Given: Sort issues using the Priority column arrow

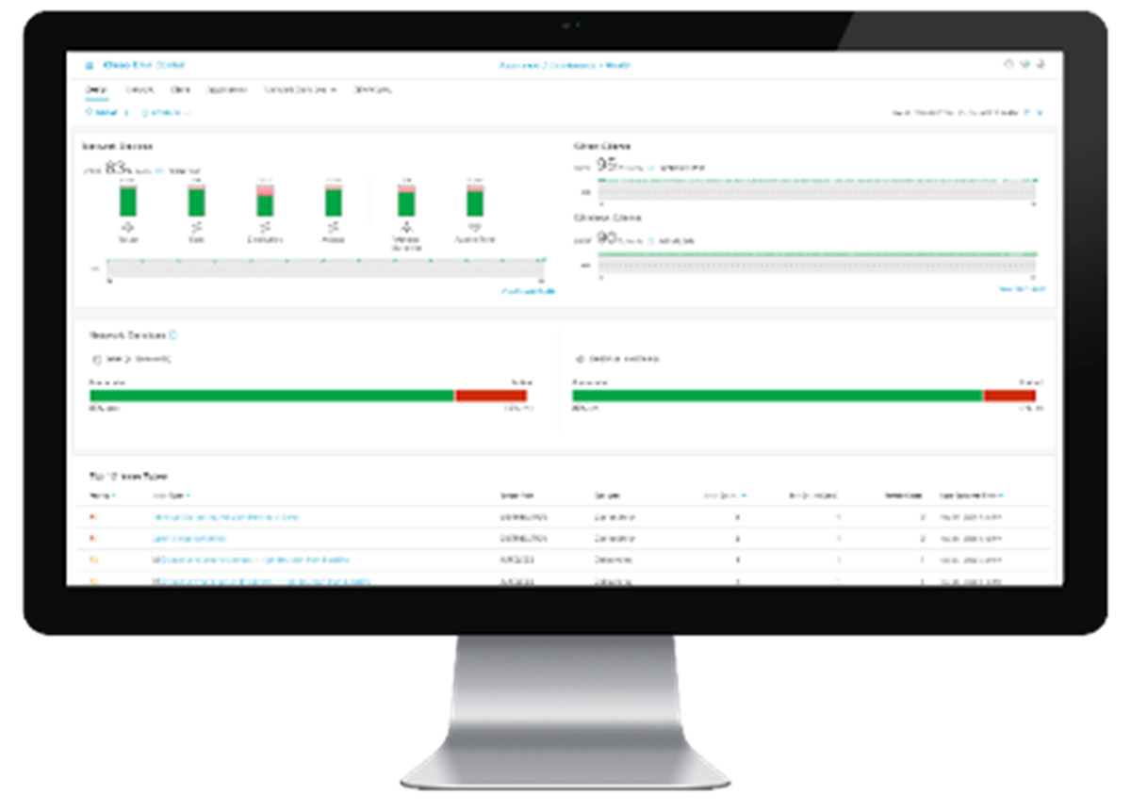Looking at the screenshot, I should [x=113, y=495].
